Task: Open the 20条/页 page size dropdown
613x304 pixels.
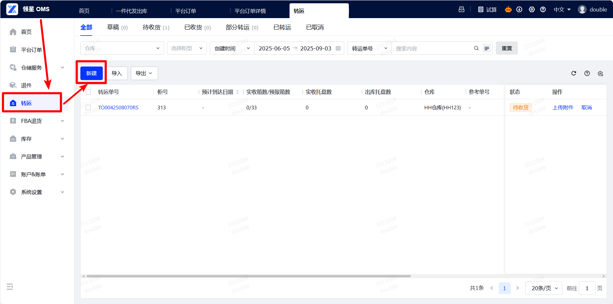Action: [x=544, y=288]
